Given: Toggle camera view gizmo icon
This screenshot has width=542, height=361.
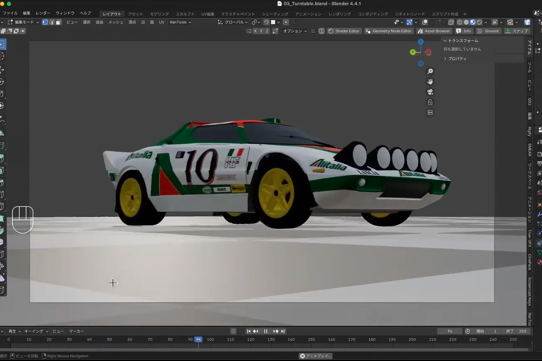Looking at the screenshot, I should tap(430, 92).
